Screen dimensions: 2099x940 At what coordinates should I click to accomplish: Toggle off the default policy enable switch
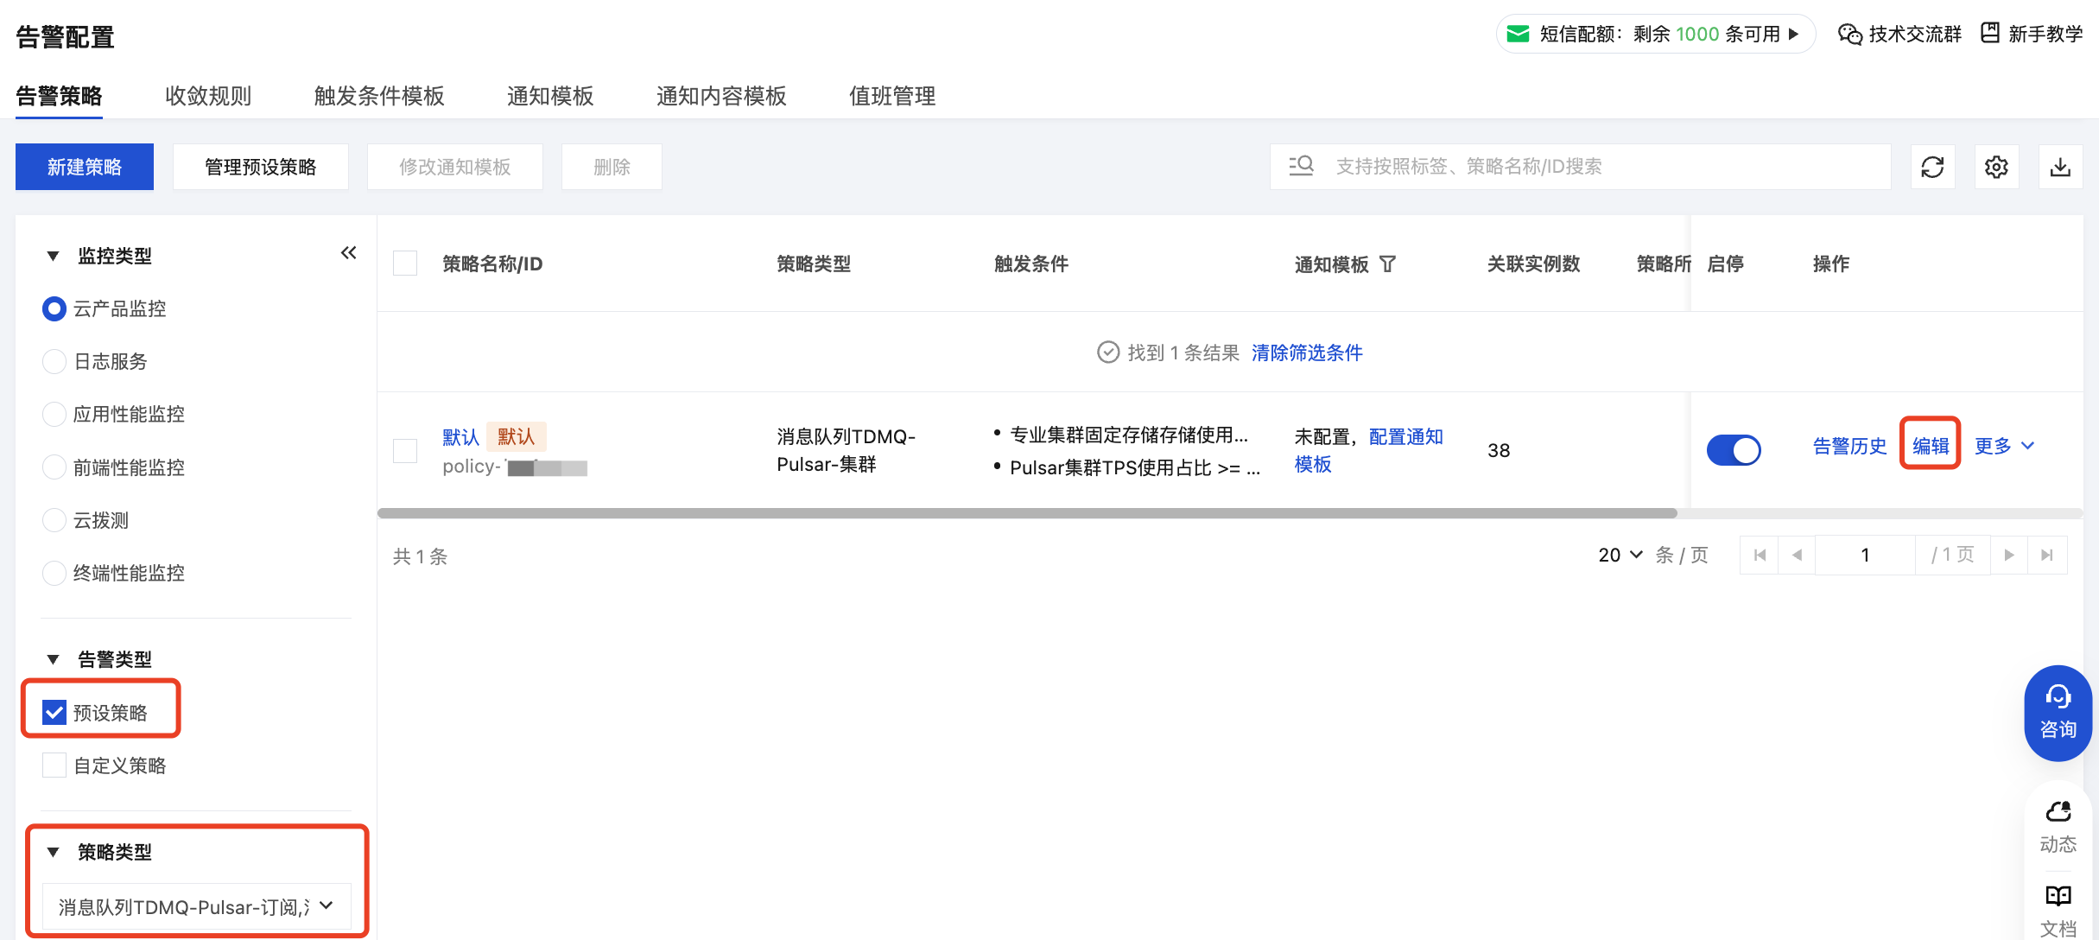(x=1733, y=450)
